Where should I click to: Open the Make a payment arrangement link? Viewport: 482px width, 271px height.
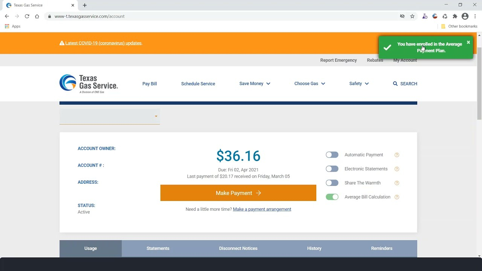262,209
